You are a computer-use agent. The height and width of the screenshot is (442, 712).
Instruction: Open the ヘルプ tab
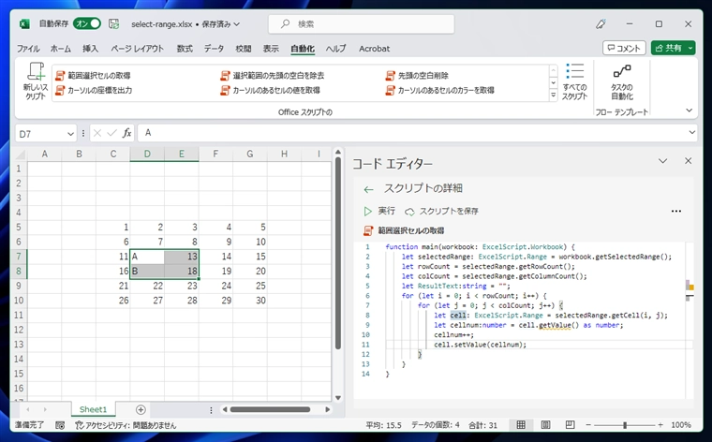click(335, 49)
